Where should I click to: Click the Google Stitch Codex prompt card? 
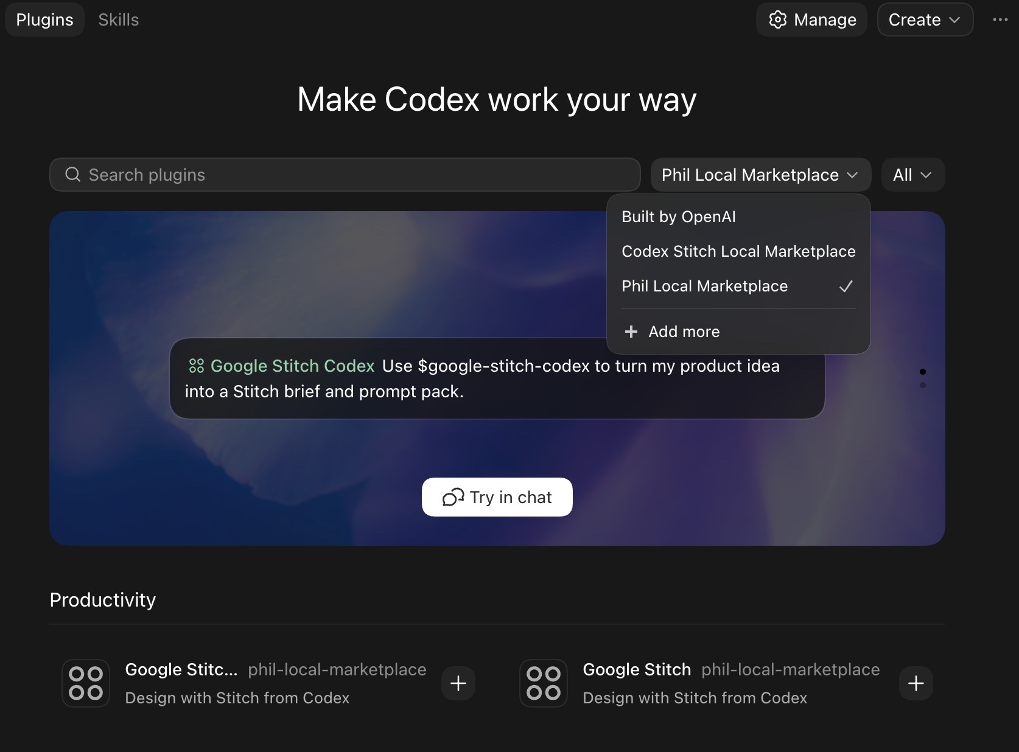[x=497, y=378]
